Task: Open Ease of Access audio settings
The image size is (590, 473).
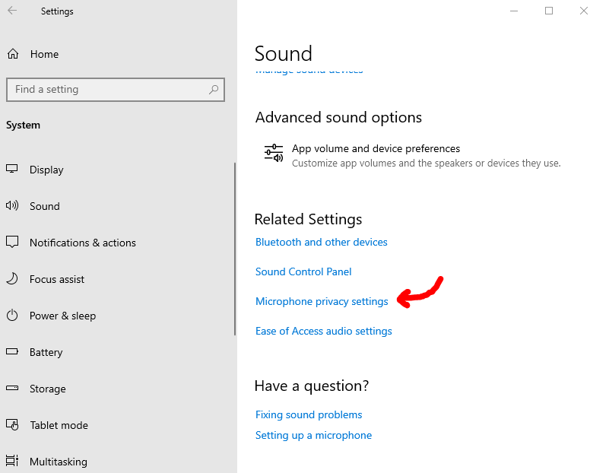Action: point(324,332)
